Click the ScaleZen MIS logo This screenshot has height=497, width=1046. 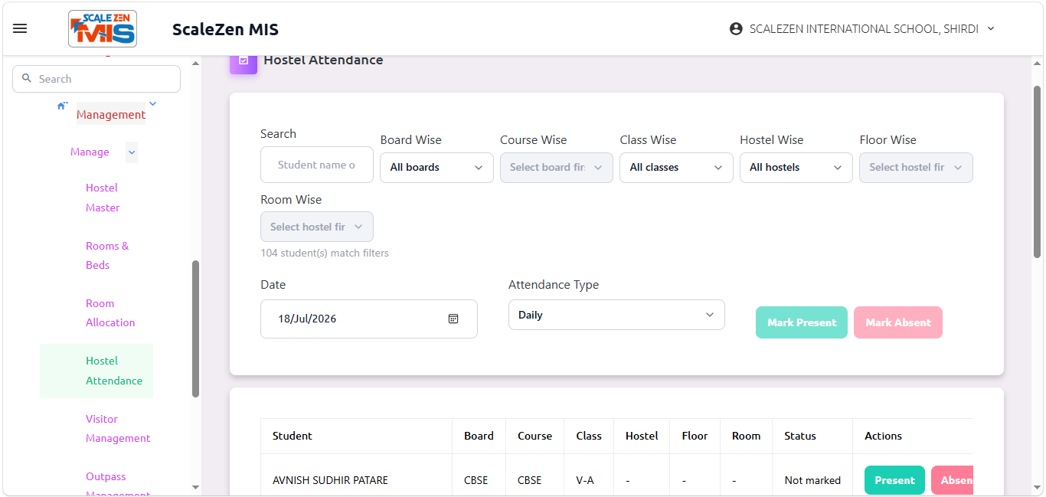coord(103,29)
